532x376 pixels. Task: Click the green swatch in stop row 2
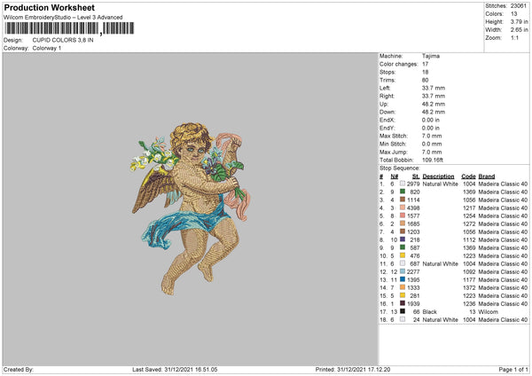coord(403,192)
